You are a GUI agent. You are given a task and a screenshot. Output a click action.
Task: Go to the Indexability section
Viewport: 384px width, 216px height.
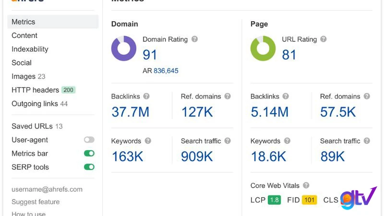tap(30, 49)
